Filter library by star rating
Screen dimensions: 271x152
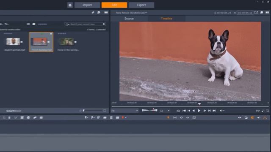42,24
